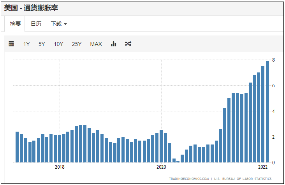This screenshot has height=185, width=285.
Task: Click the 2022 x-axis label
Action: (x=263, y=167)
